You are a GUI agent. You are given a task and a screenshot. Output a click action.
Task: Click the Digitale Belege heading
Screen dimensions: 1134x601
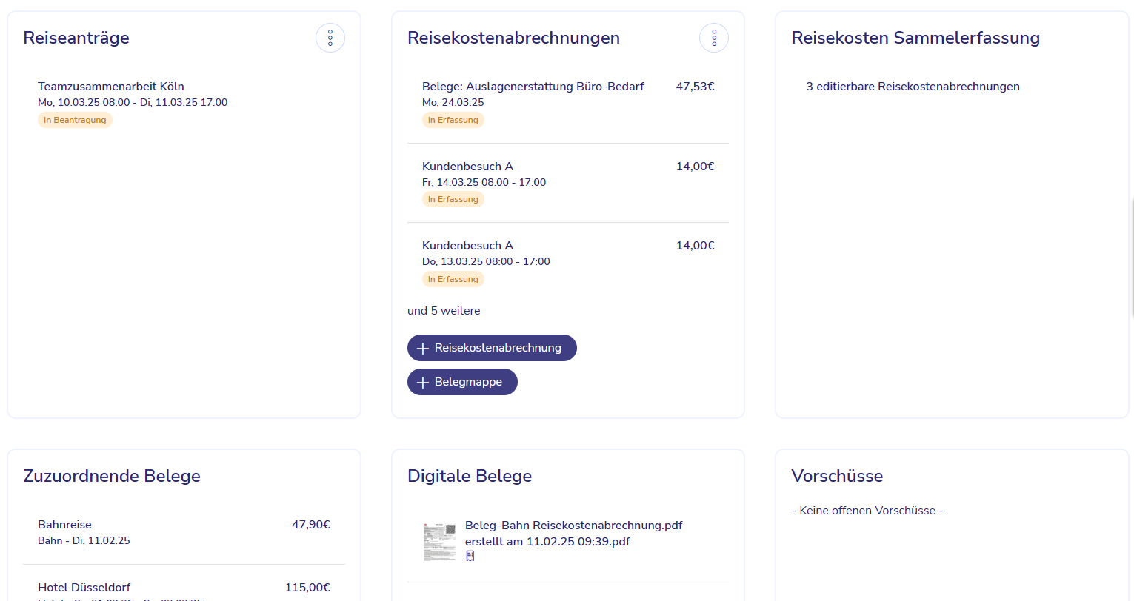tap(470, 476)
